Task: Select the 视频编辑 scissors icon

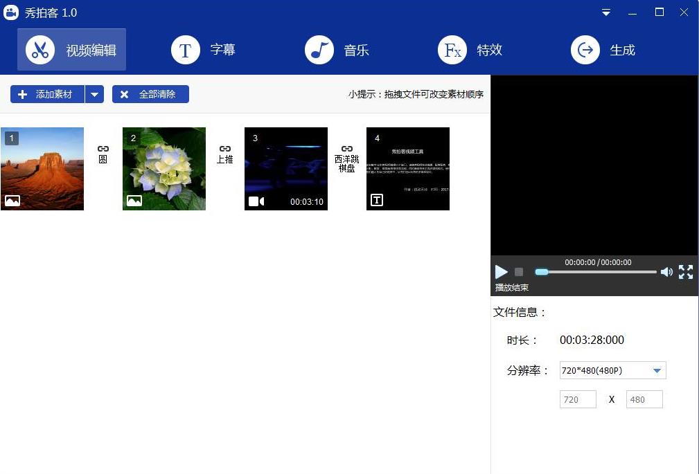Action: pos(40,51)
